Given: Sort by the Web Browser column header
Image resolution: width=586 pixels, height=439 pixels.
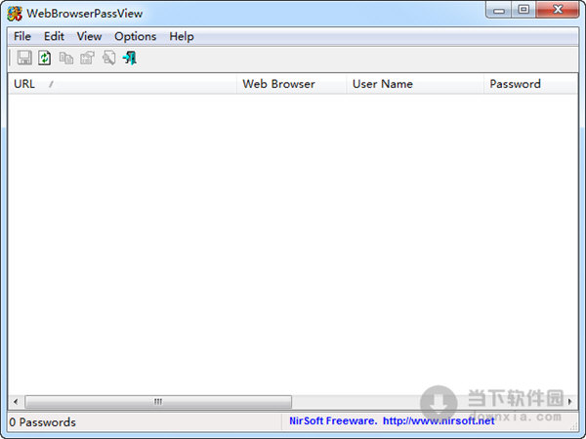Looking at the screenshot, I should pos(291,84).
